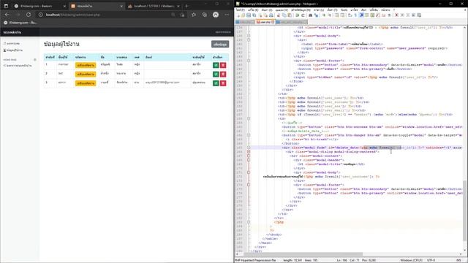The height and width of the screenshot is (263, 468).
Task: Open the first (File) menu in Notepad++
Action: coord(241,9)
